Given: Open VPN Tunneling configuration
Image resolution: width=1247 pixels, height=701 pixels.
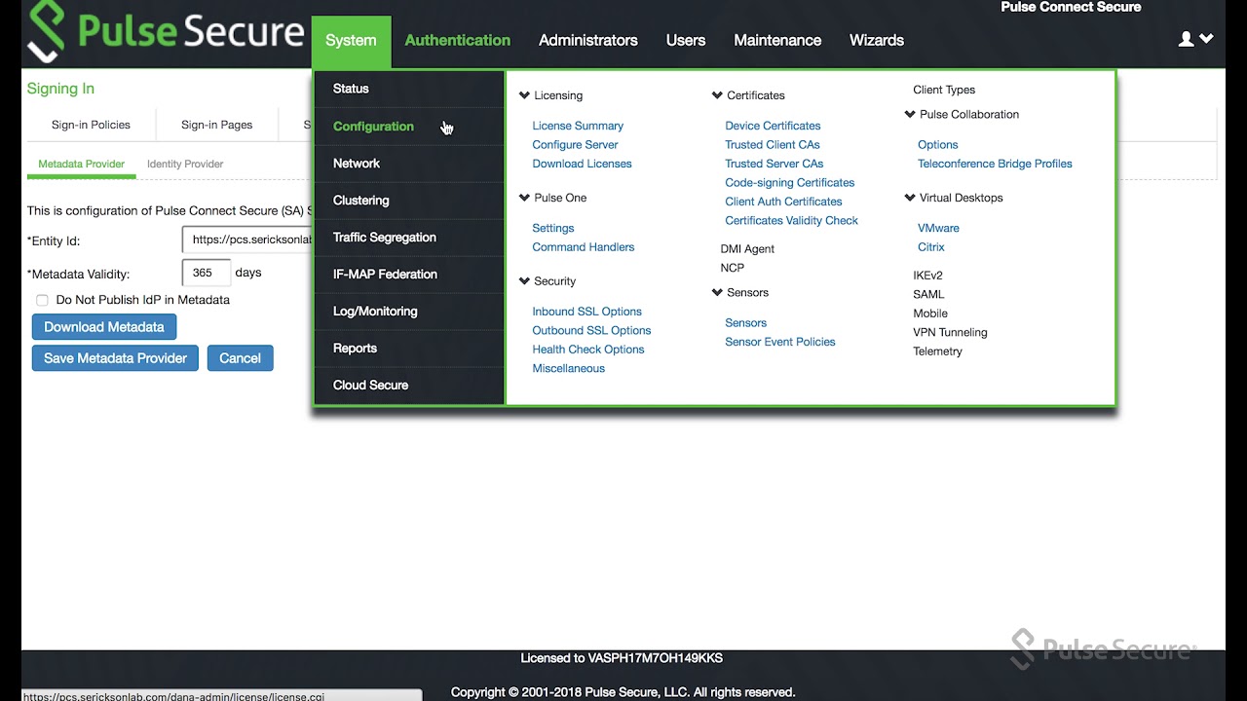Looking at the screenshot, I should pos(950,332).
